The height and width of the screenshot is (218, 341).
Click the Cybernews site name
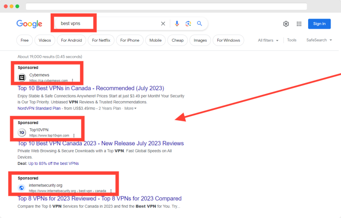(x=39, y=75)
